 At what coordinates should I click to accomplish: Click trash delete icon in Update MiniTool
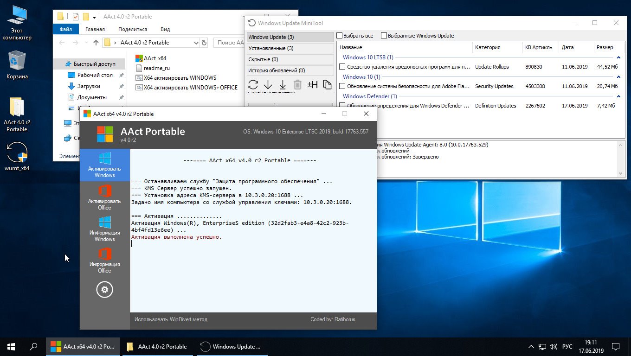pos(297,84)
